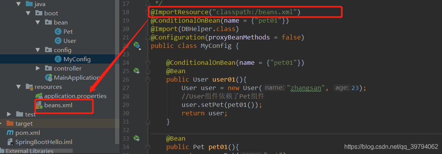Collapse the resources folder
The height and width of the screenshot is (154, 442).
coord(19,87)
